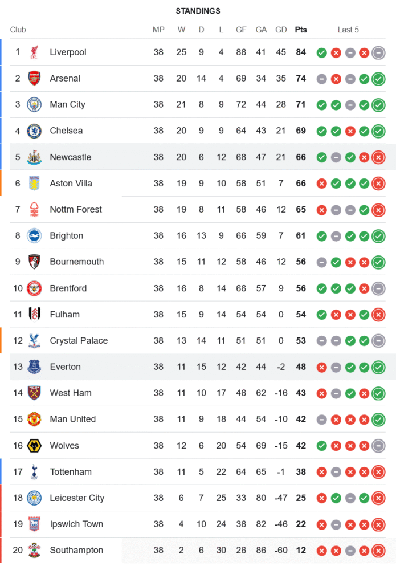Click the Wolves crest icon
This screenshot has height=570, width=396.
tap(35, 446)
